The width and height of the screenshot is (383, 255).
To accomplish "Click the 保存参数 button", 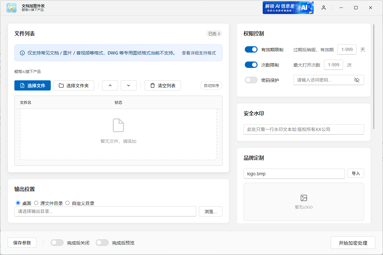I will click(x=22, y=243).
